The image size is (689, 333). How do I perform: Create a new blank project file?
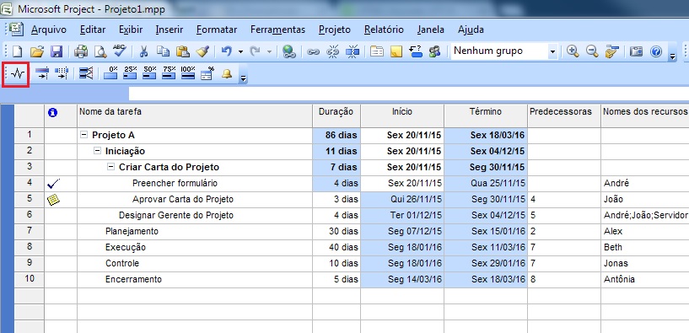point(17,51)
